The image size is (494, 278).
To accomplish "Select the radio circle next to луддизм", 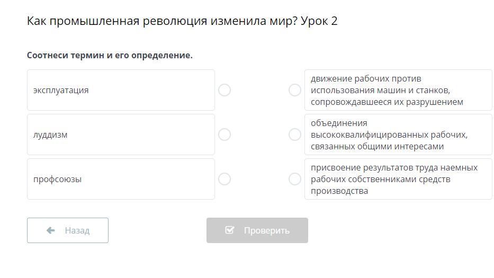I will [224, 134].
